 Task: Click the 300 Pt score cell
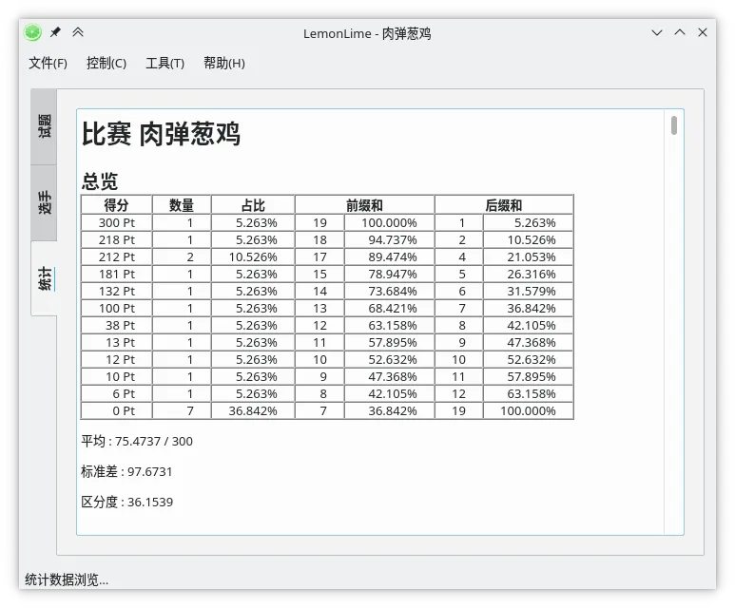point(116,222)
